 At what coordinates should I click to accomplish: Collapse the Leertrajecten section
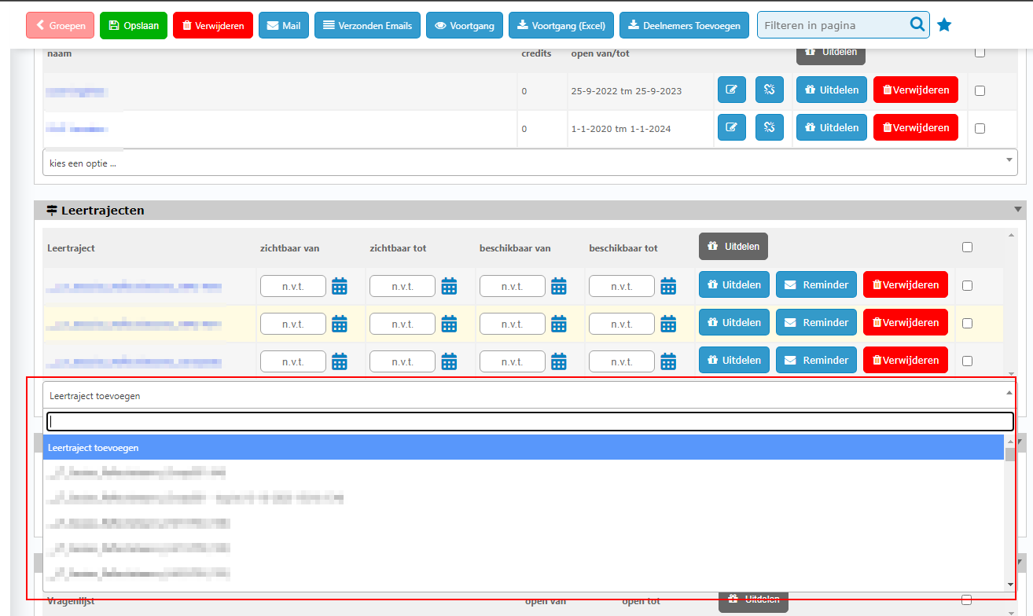pyautogui.click(x=1018, y=210)
